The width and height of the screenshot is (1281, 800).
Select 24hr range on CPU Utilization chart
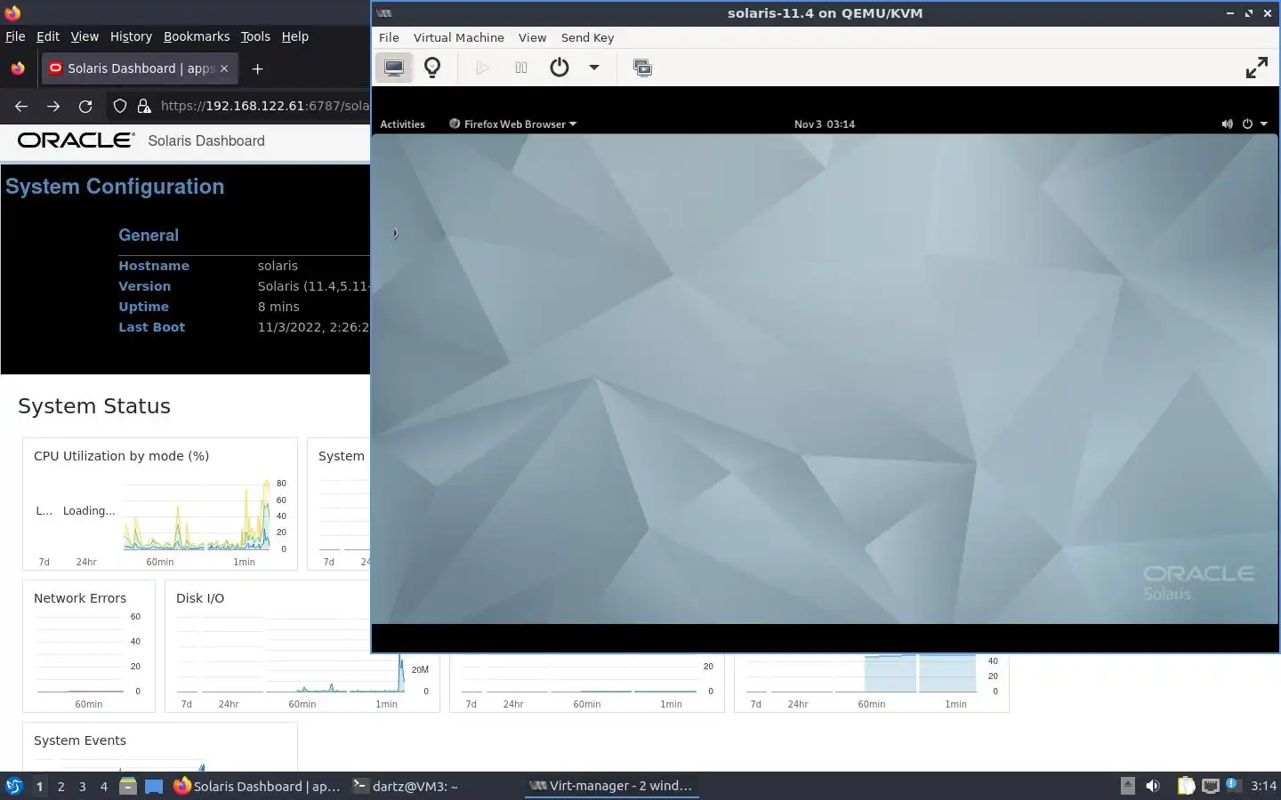(86, 562)
